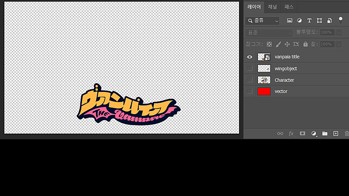The image size is (349, 196).
Task: Open the 채널 tab
Action: (272, 7)
